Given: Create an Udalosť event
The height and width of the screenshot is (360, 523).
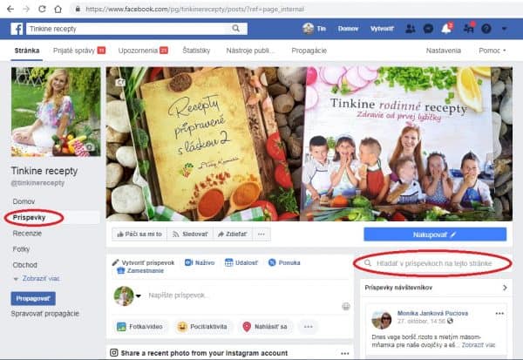Looking at the screenshot, I should (241, 262).
